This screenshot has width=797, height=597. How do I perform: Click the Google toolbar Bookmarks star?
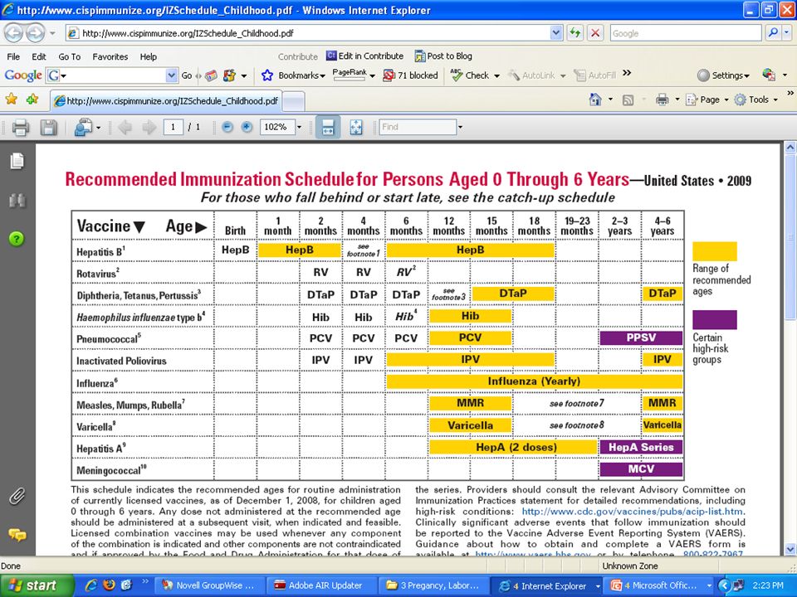(x=267, y=75)
